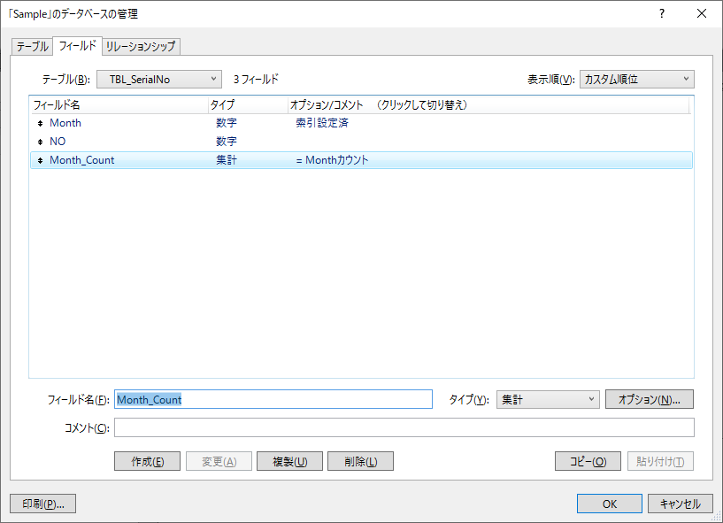Click the reorder handle beside Month field
Viewport: 723px width, 523px height.
coord(41,123)
